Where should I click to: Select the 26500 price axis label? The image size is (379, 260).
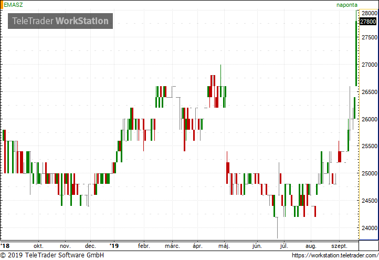click(370, 92)
